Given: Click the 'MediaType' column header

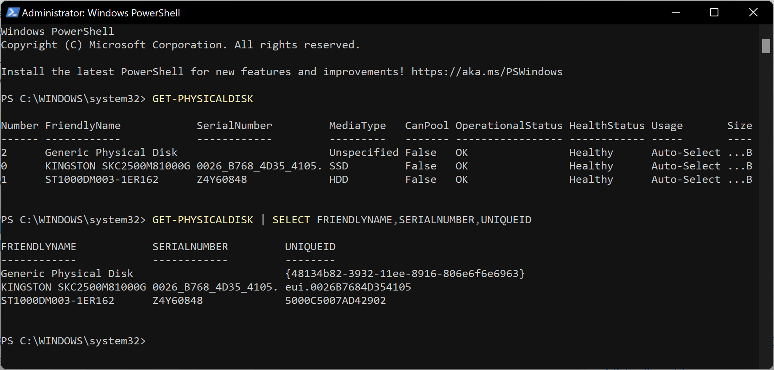Looking at the screenshot, I should (358, 126).
